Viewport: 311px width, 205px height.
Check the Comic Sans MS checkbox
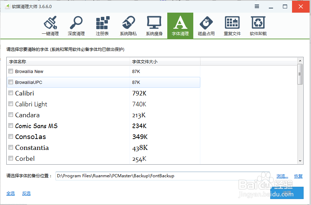[x=11, y=126]
